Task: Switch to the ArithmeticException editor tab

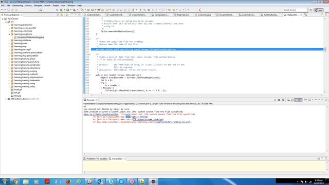Action: (248, 15)
